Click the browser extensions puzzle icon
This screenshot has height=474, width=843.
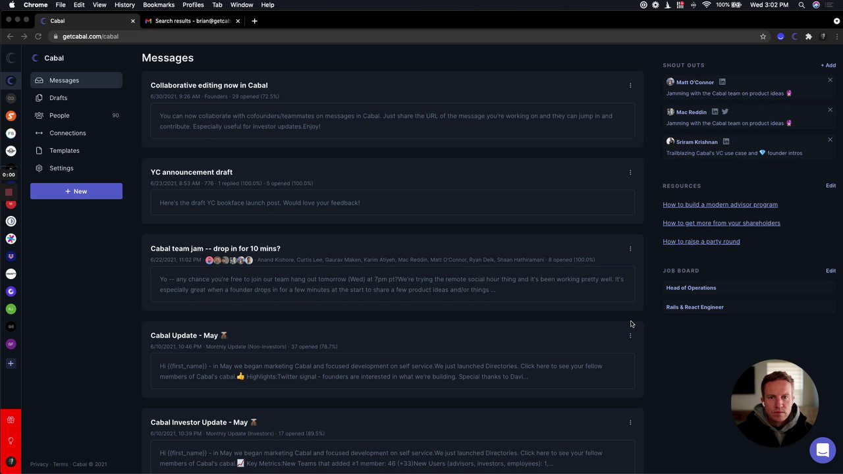tap(809, 37)
